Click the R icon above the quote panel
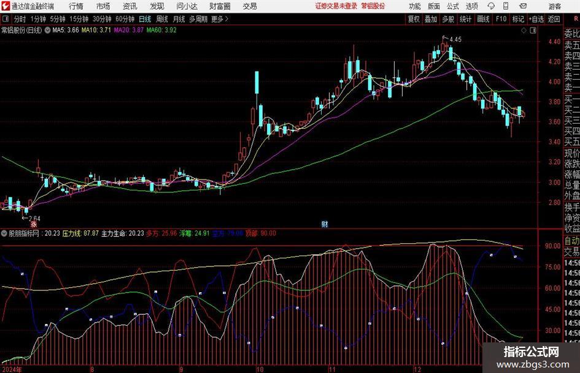Screen dimensions: 580x373 pos(576,18)
